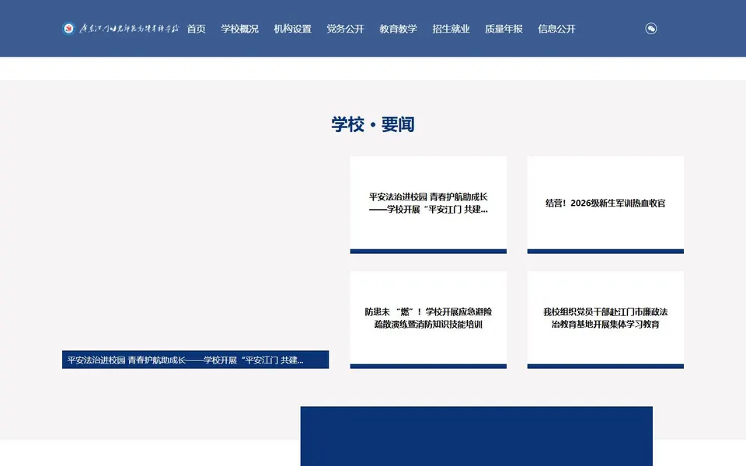Open news card 平安法治进校园 青春护航助成长
This screenshot has width=746, height=466.
(428, 204)
